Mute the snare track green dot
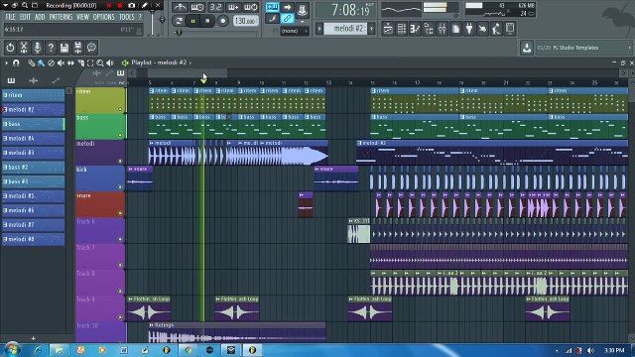The width and height of the screenshot is (635, 357). [120, 213]
